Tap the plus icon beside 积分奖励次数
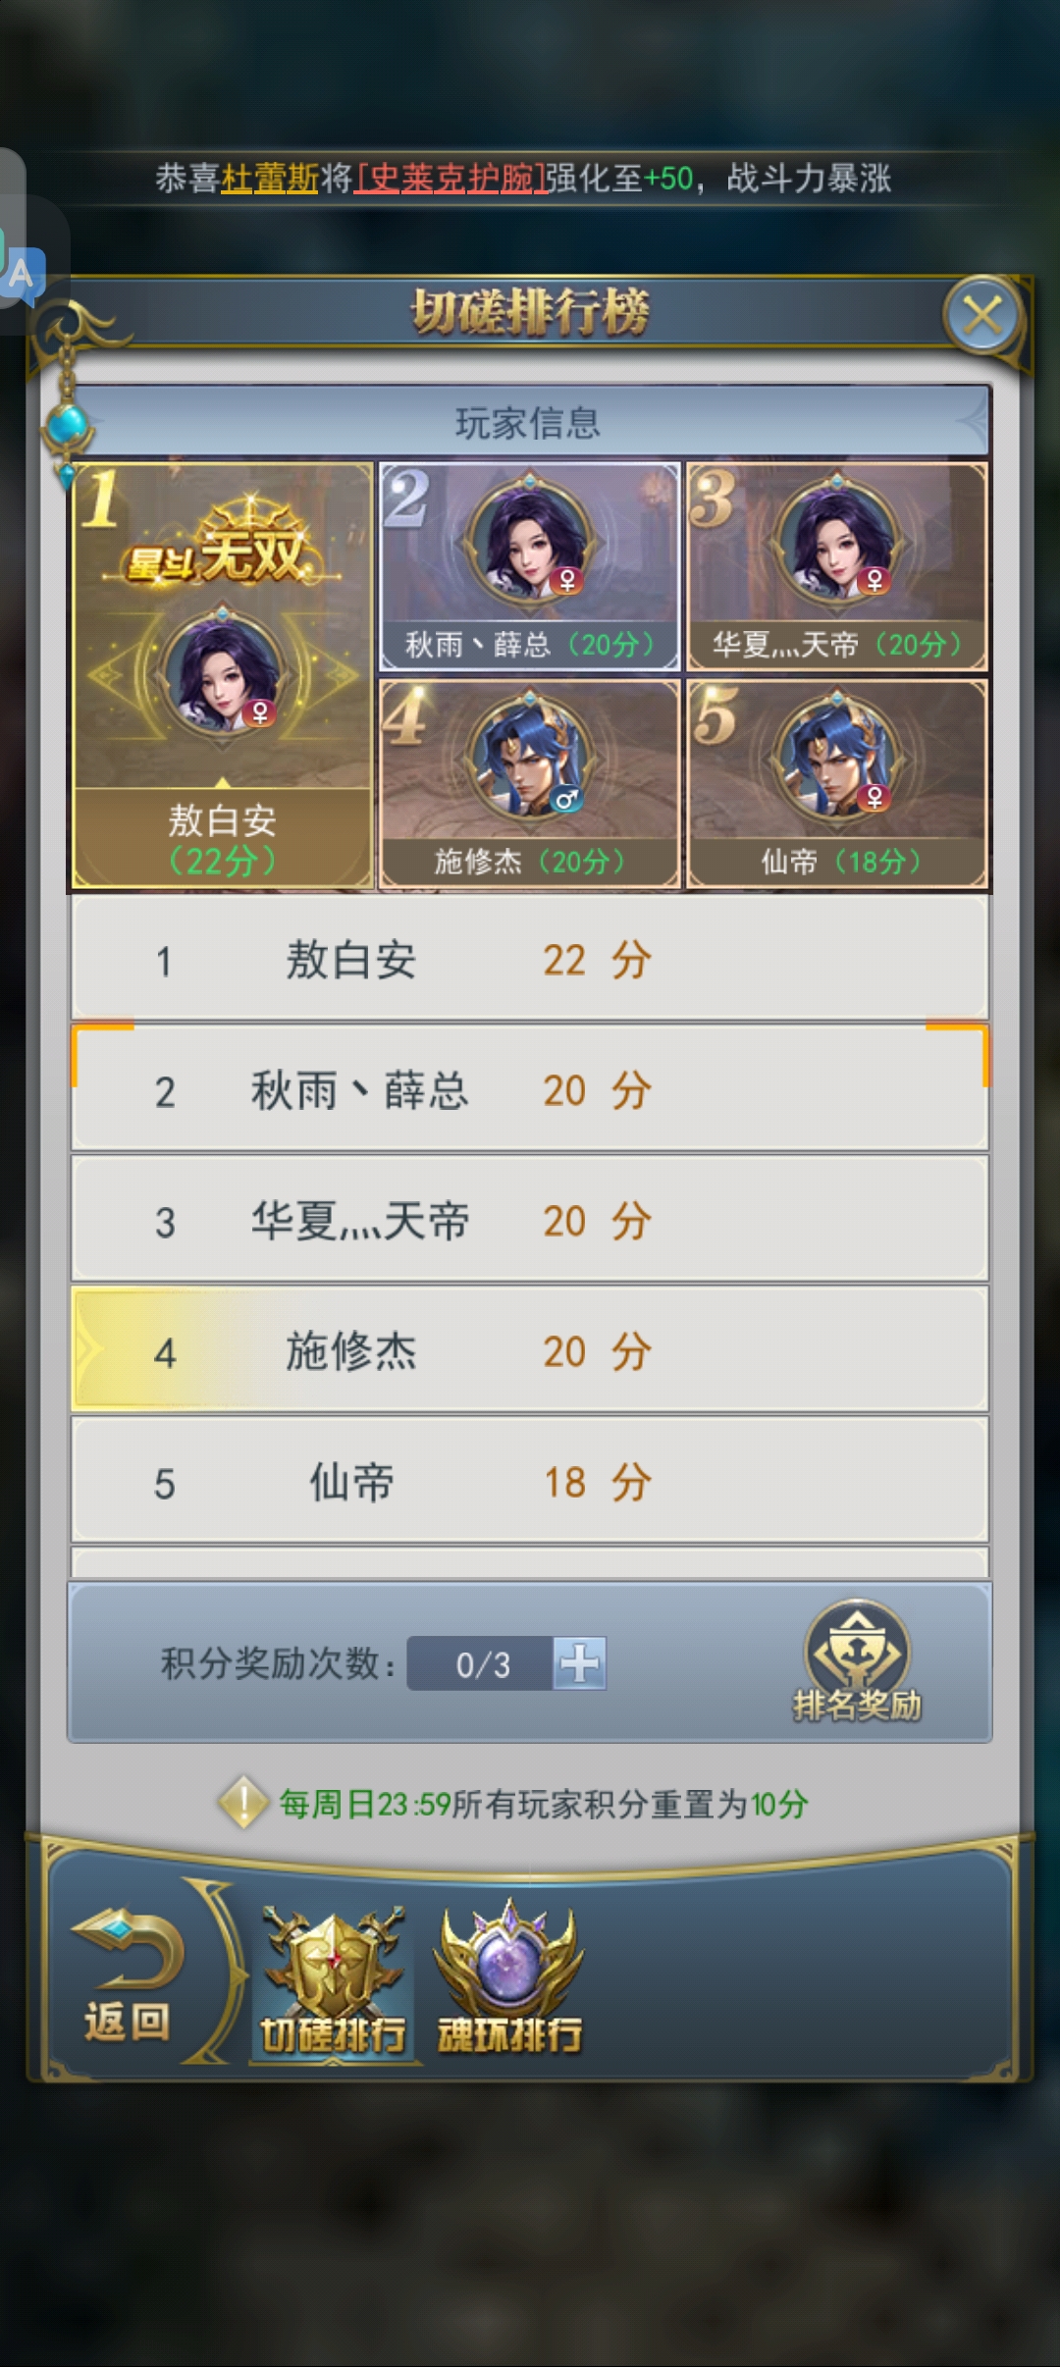Image resolution: width=1060 pixels, height=2367 pixels. (579, 1663)
